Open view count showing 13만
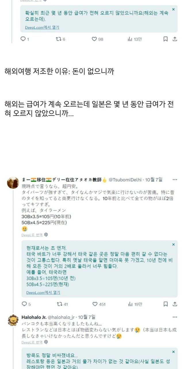This screenshot has height=369, width=184. (x=134, y=39)
